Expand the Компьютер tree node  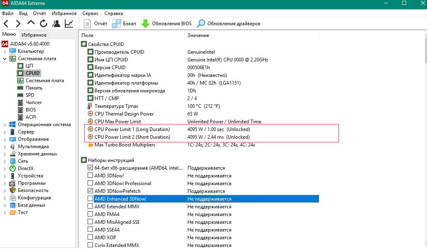[4, 51]
